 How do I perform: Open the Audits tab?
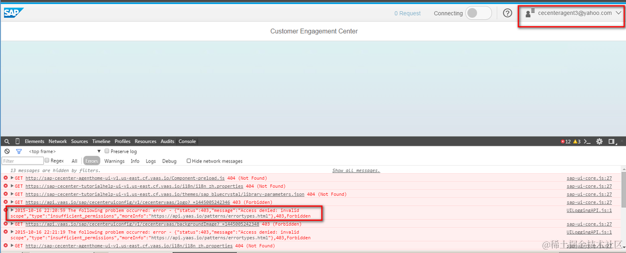pyautogui.click(x=168, y=141)
